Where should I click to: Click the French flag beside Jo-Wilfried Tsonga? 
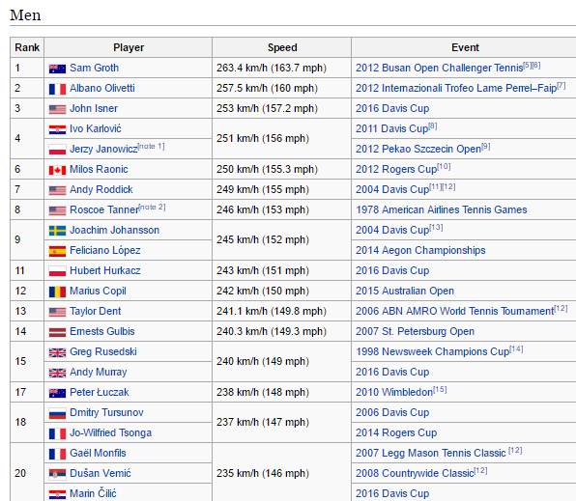click(57, 433)
